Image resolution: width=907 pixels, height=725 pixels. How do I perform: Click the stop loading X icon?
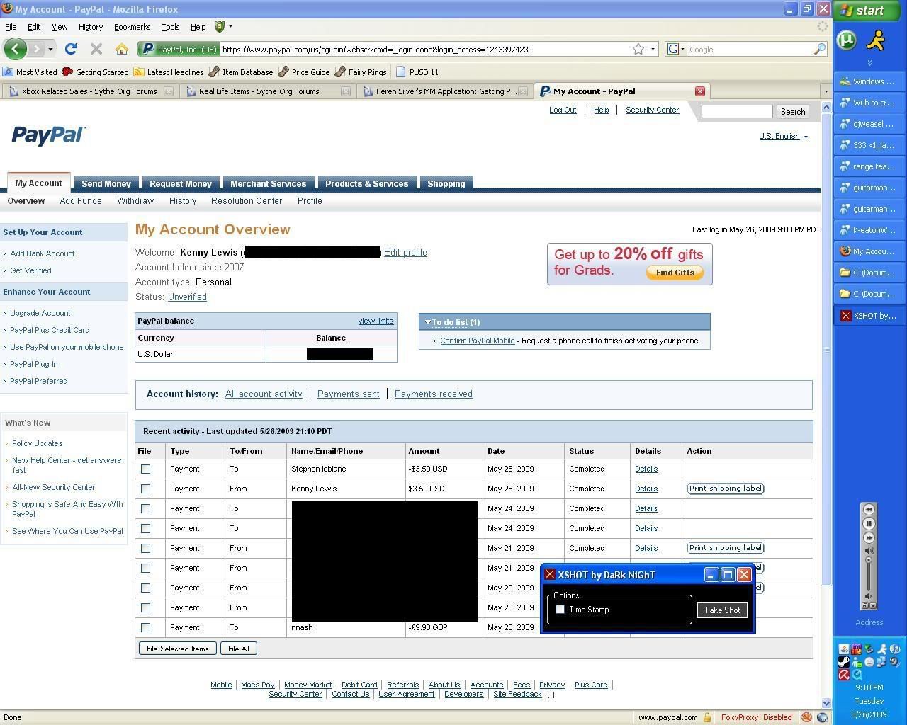point(96,49)
